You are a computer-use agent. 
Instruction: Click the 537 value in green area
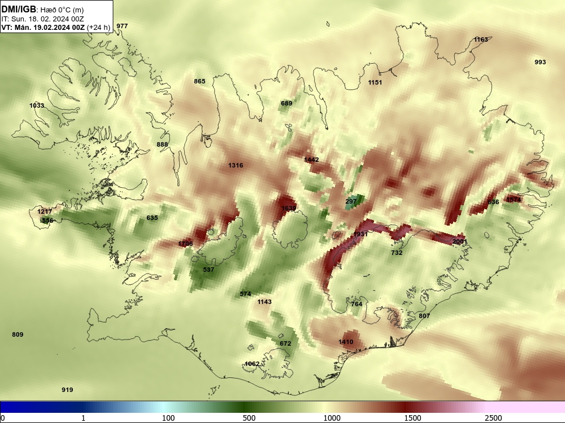coord(208,270)
